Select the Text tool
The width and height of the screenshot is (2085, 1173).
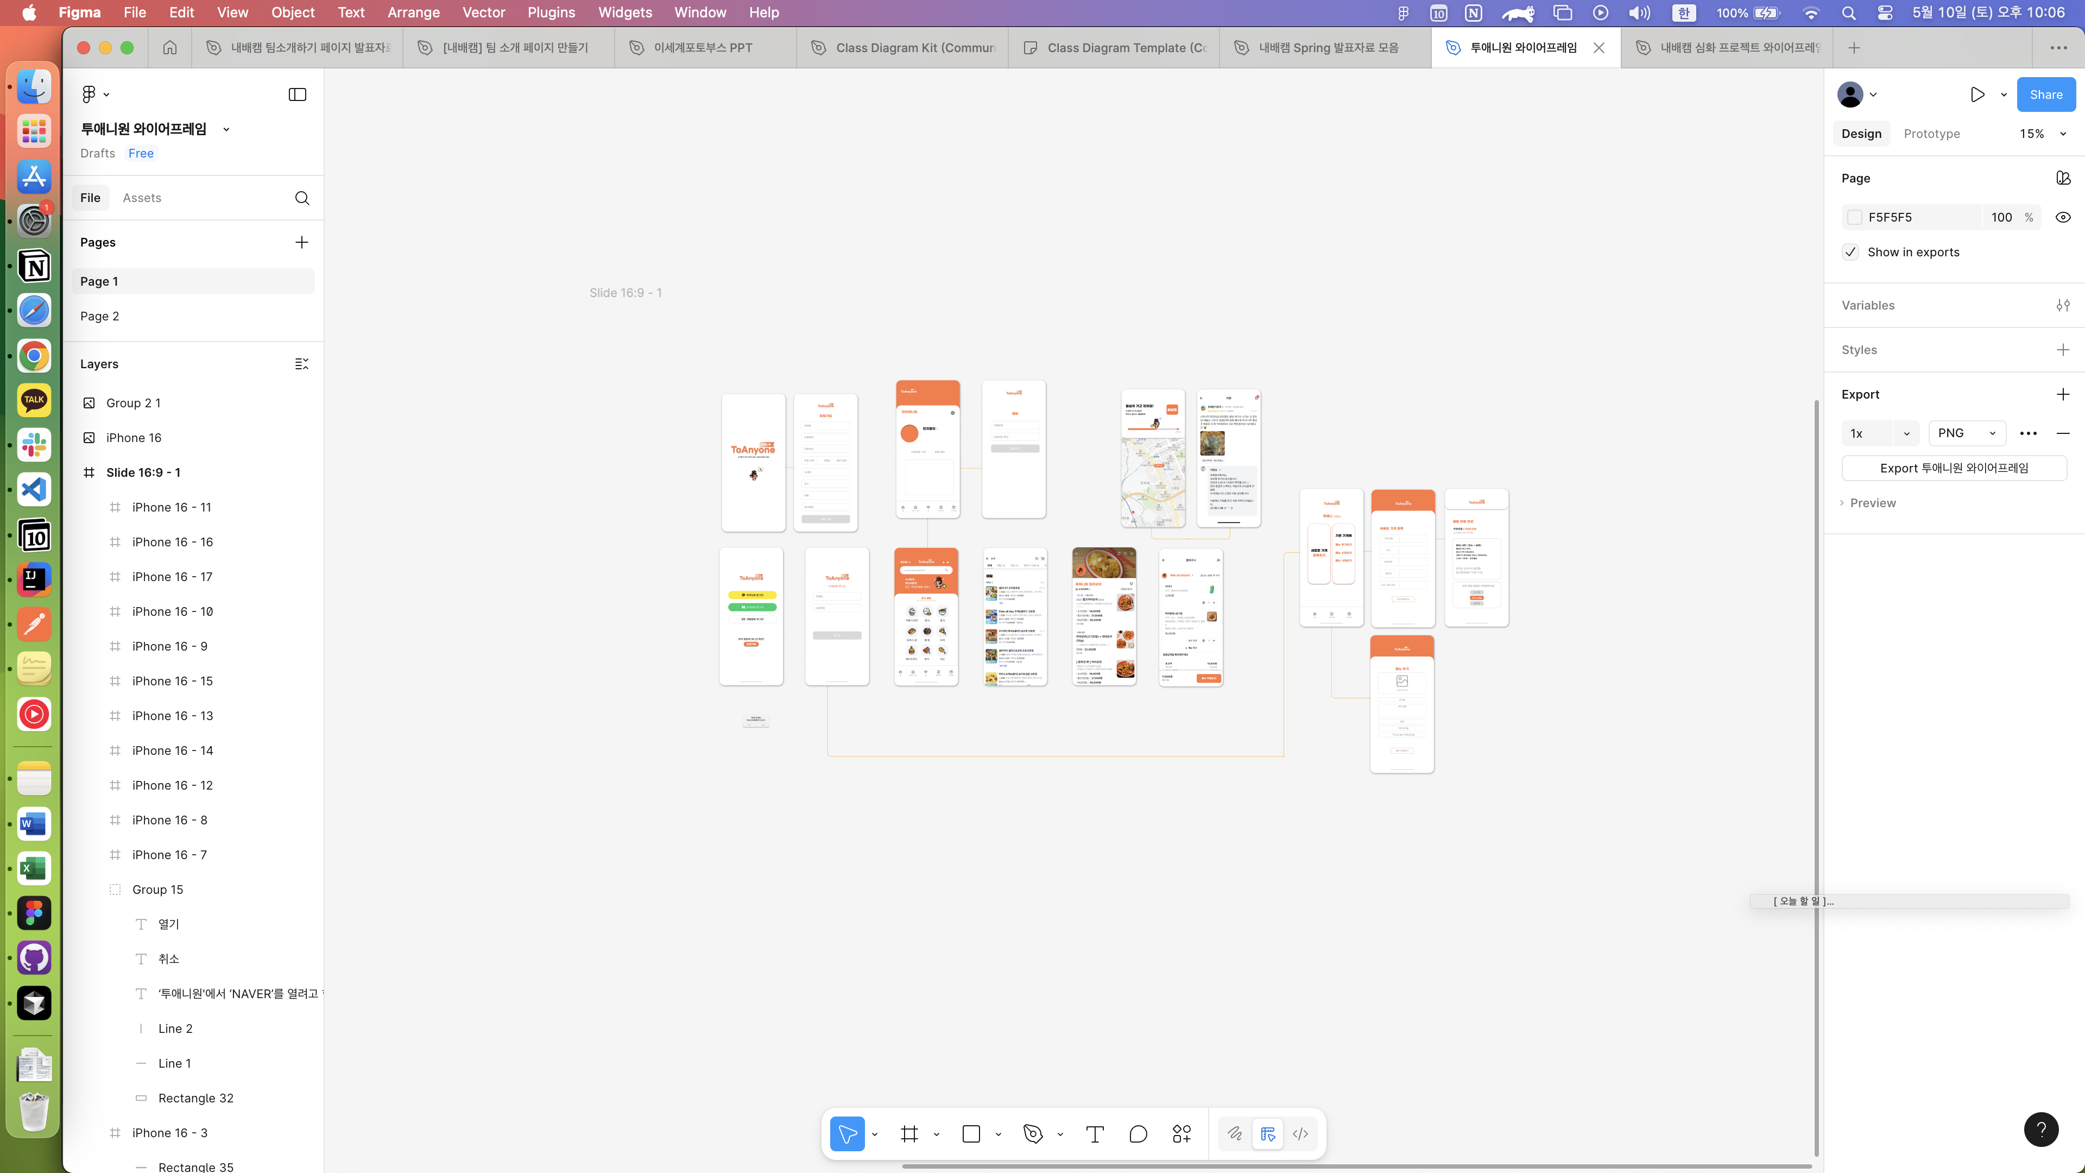1094,1134
